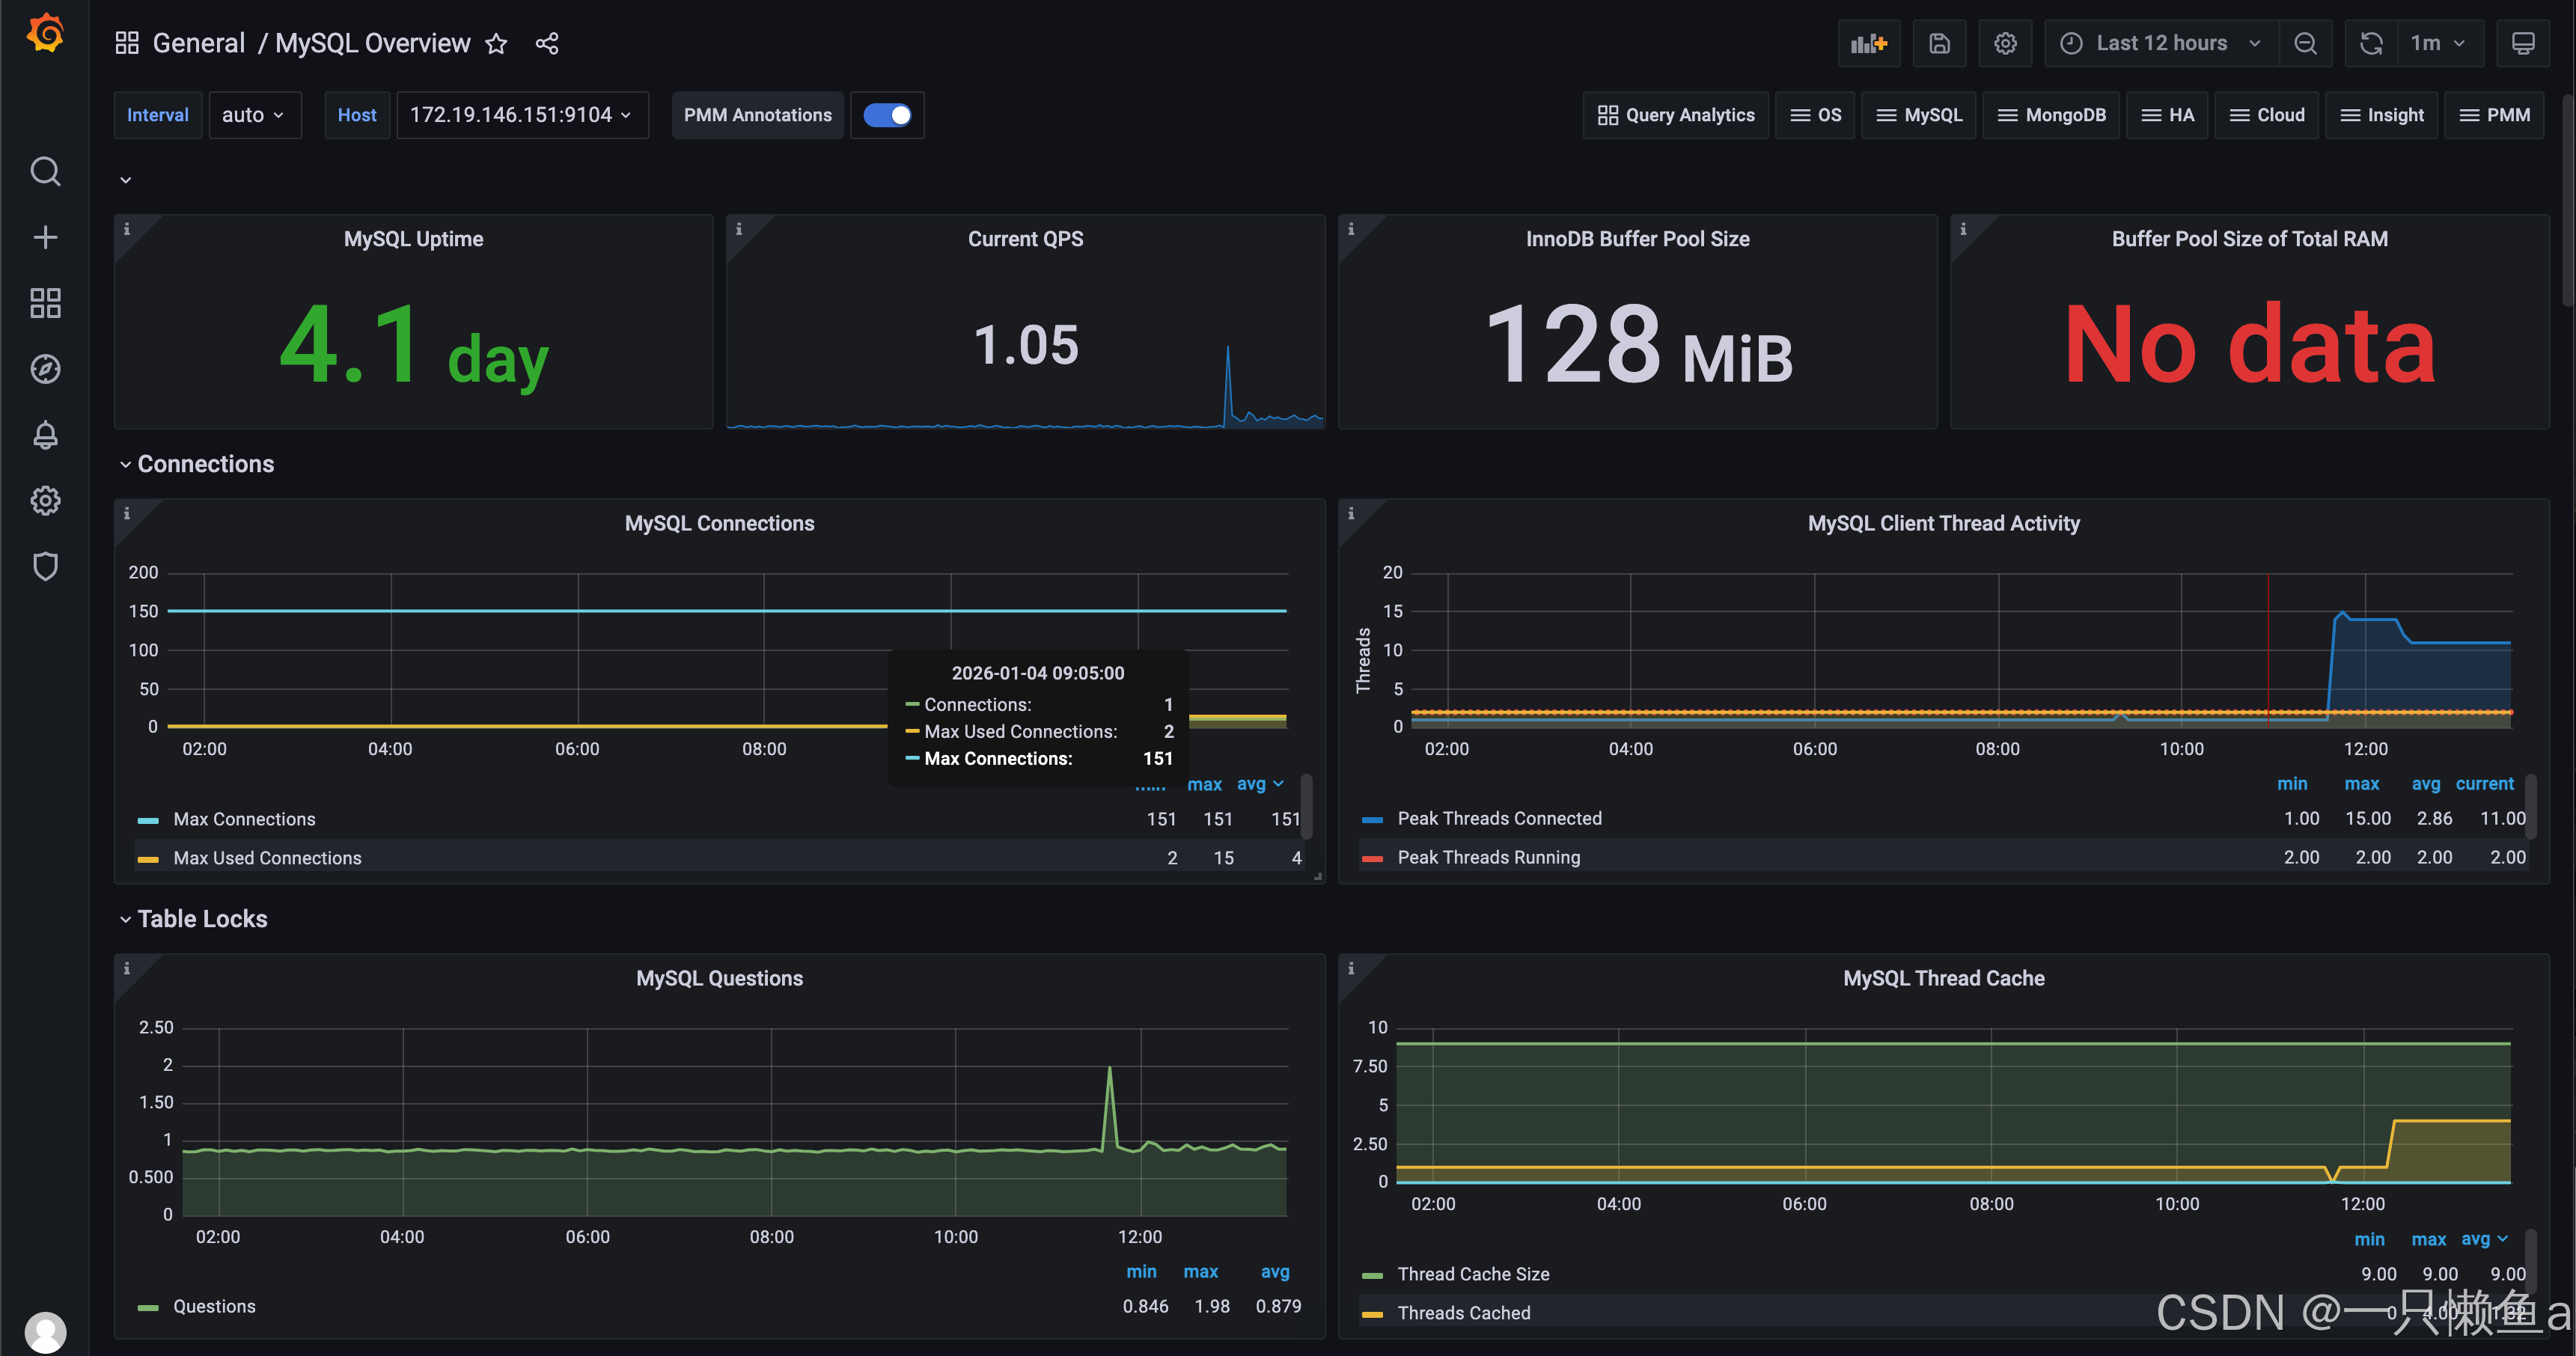The width and height of the screenshot is (2576, 1356).
Task: Open the Last 12 hours time picker
Action: tap(2161, 43)
